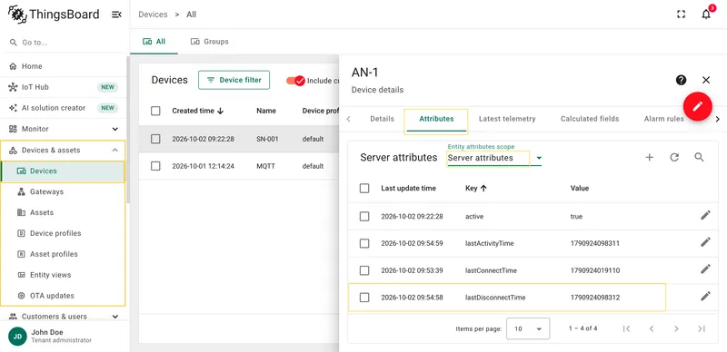
Task: Click the red pencil edit button
Action: [697, 106]
